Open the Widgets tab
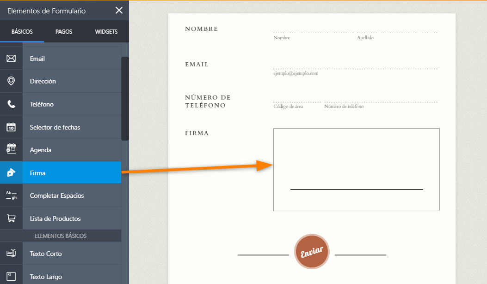This screenshot has width=487, height=284. [106, 32]
